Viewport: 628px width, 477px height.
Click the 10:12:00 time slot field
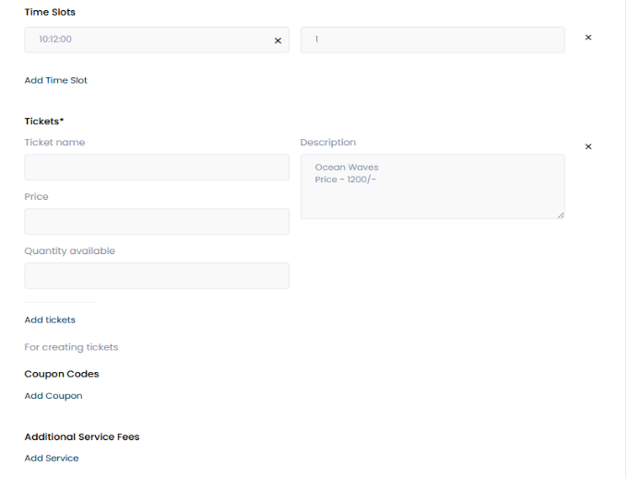[x=148, y=40]
